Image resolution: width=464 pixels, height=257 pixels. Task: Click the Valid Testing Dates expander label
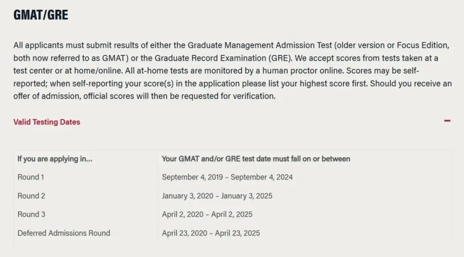click(x=47, y=122)
